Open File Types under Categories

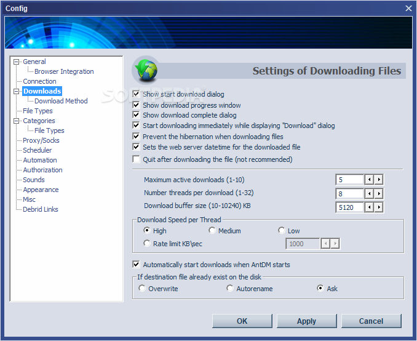point(49,130)
